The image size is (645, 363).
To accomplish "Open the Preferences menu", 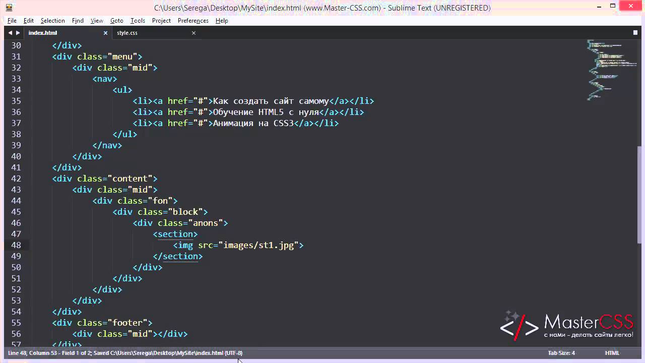I will point(193,21).
